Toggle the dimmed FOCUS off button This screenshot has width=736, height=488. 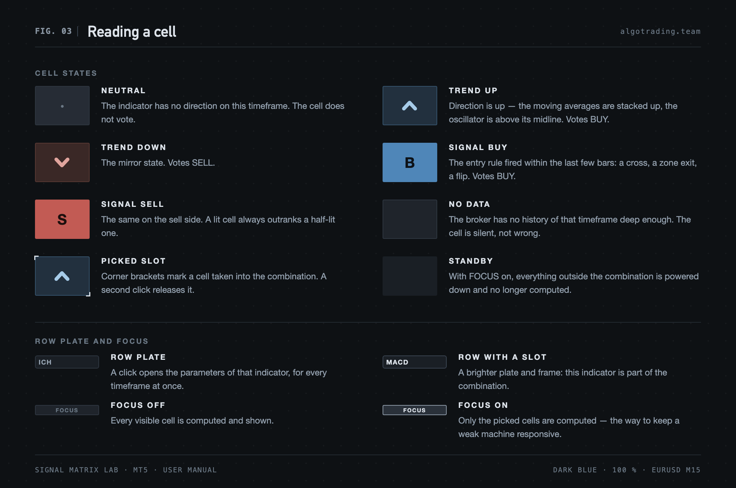click(67, 410)
